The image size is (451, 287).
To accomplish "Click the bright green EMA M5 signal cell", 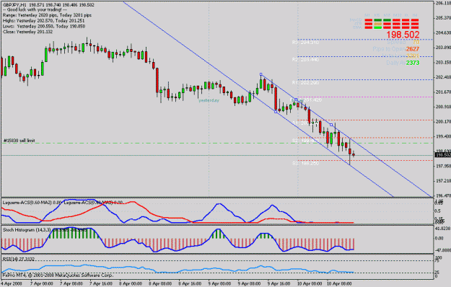I will pos(377,27).
